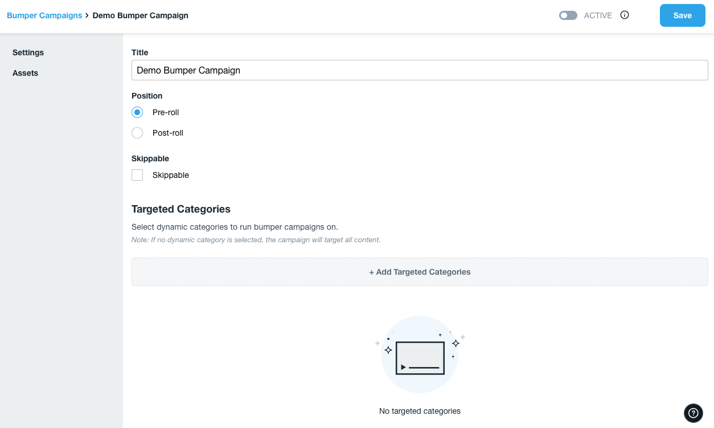
Task: Open the Settings sidebar section
Action: [28, 52]
